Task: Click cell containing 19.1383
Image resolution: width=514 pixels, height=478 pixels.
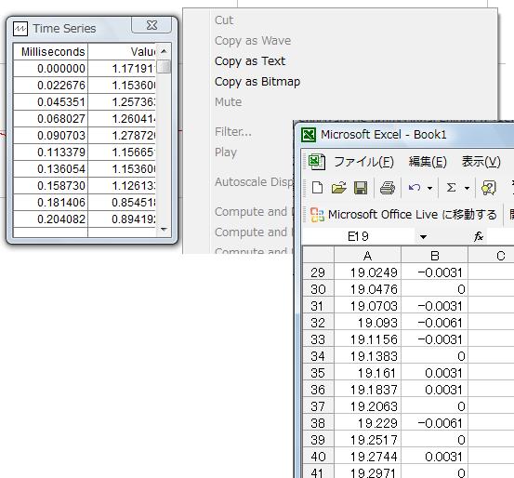Action: tap(367, 356)
